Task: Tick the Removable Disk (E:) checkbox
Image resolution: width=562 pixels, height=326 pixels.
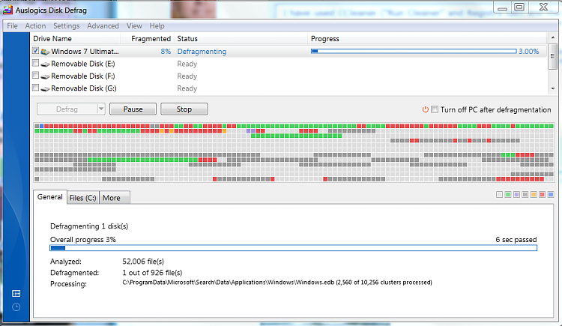Action: click(35, 63)
